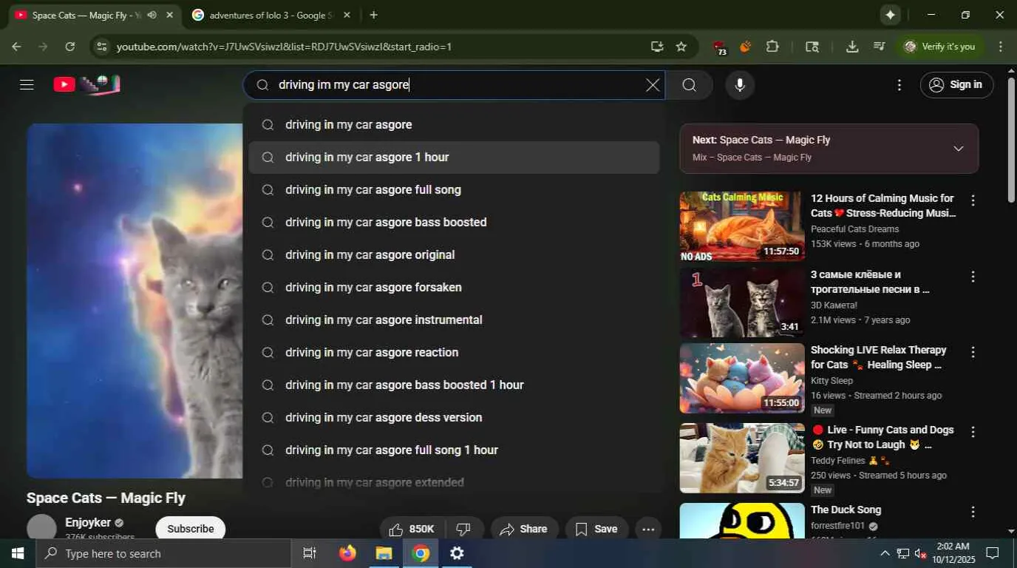
Task: Open options for The Duck Song
Action: (973, 512)
